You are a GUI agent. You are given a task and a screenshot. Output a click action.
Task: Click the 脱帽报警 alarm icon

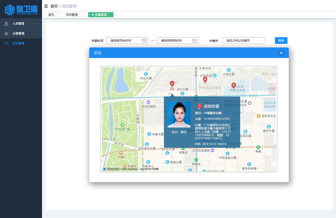click(200, 106)
